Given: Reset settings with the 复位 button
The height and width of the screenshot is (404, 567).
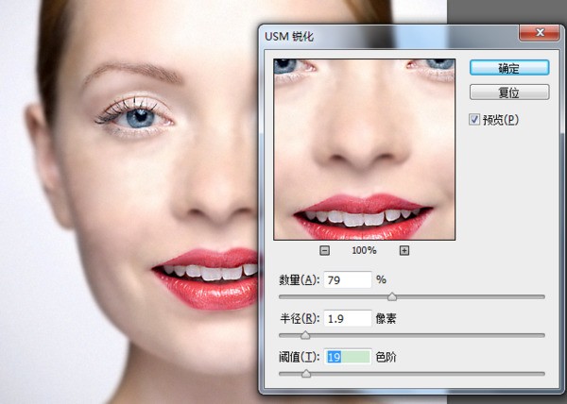Looking at the screenshot, I should tap(509, 93).
